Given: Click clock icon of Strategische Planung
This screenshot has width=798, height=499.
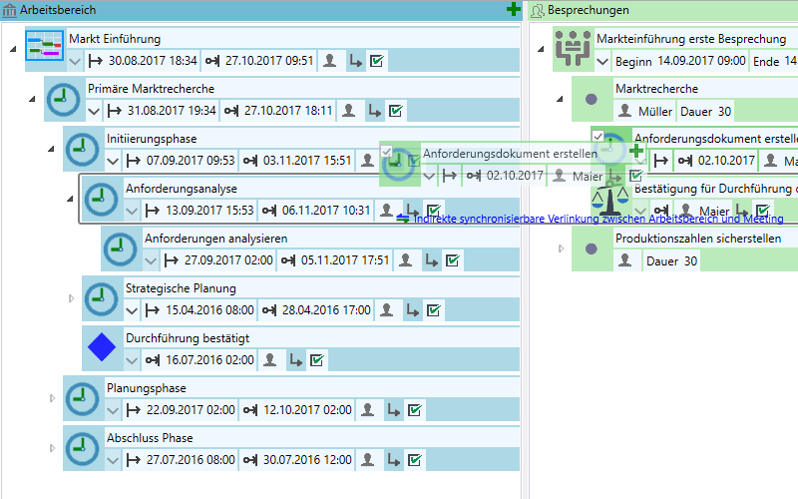Looking at the screenshot, I should tap(101, 298).
